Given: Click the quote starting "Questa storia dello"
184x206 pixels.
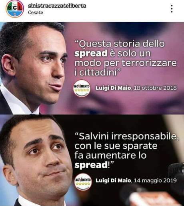Looking at the screenshot, I should 125,58.
